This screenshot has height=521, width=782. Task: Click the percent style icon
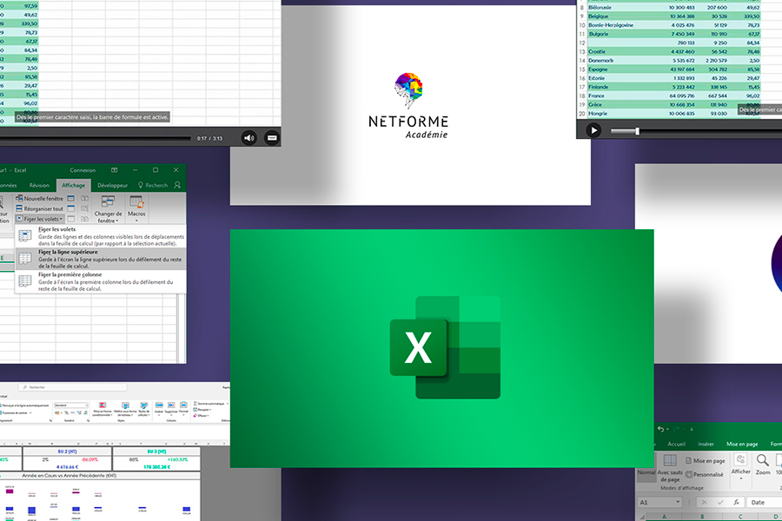[x=66, y=412]
